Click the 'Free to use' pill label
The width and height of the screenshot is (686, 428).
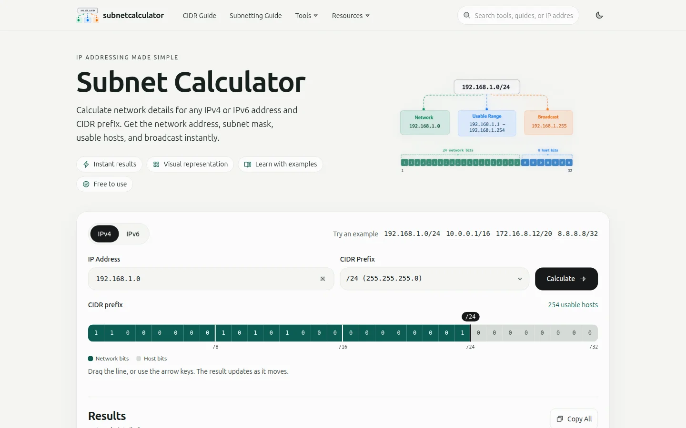110,184
